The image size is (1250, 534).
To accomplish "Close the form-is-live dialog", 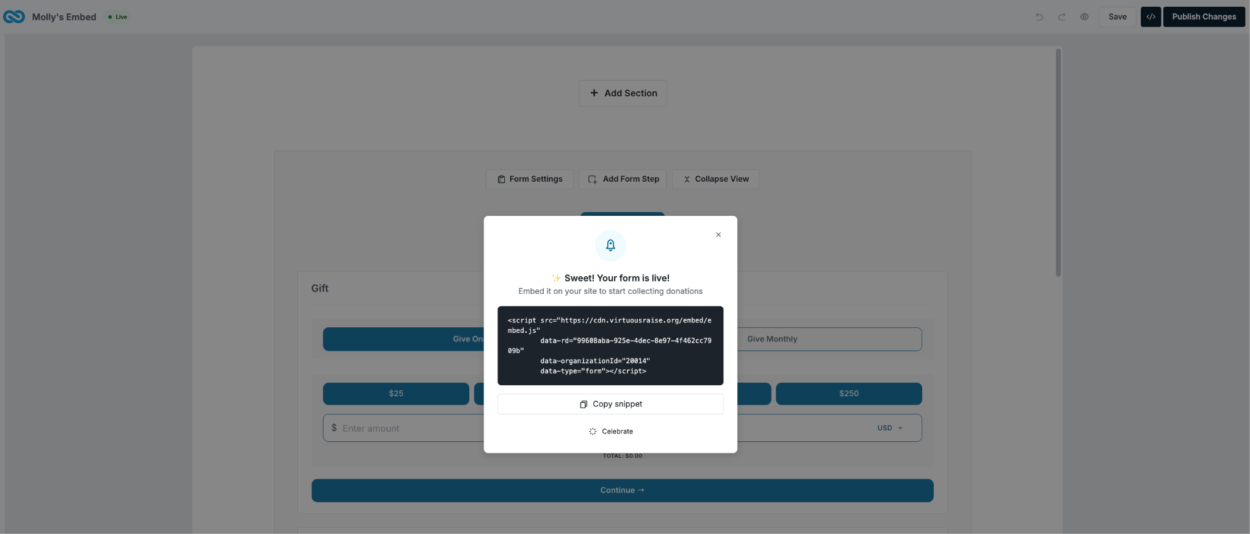I will tap(718, 235).
